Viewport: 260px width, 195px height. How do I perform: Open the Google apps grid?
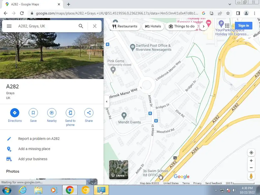coord(227,26)
